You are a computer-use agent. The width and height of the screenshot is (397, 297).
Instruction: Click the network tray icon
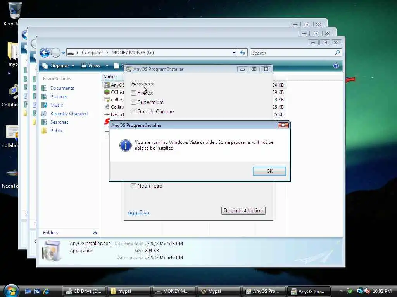pos(360,291)
